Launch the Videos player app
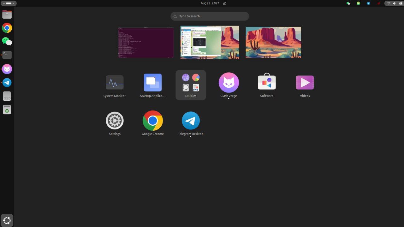404x227 pixels. click(305, 83)
